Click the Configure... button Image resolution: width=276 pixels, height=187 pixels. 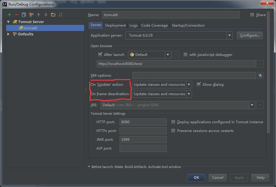click(x=250, y=35)
